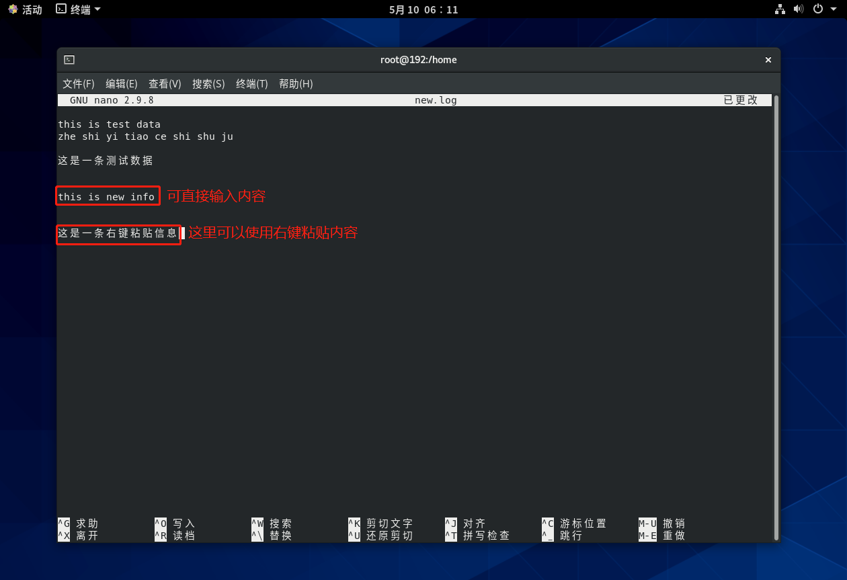This screenshot has height=580, width=847.
Task: Open the 帮助(H) menu
Action: point(296,84)
